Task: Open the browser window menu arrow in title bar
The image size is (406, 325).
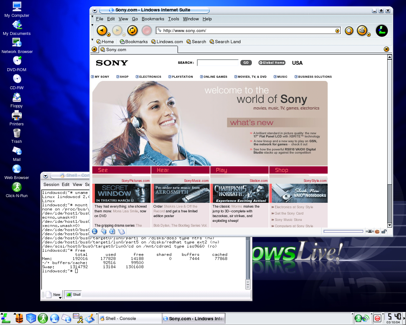Action: (95, 10)
